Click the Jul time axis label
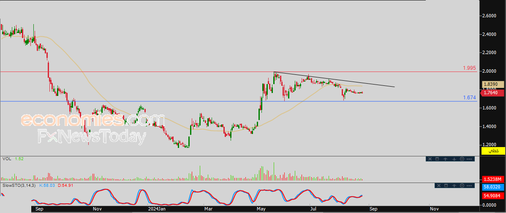This screenshot has height=213, width=506. 313,209
